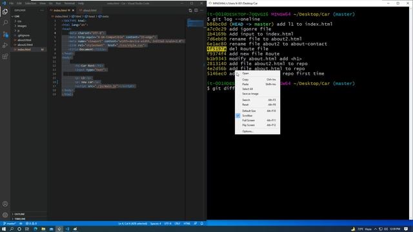Click the split editor icon
This screenshot has width=413, height=232.
click(196, 10)
